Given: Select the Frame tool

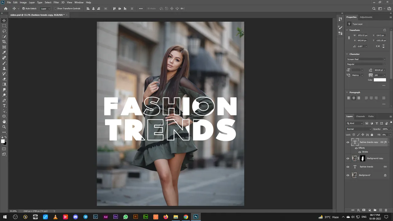Looking at the screenshot, I should coord(4,47).
